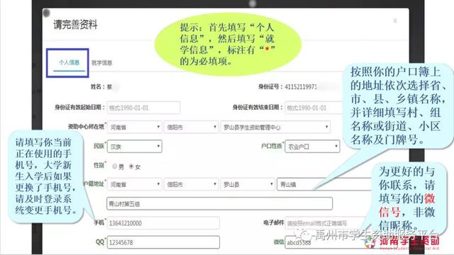Open the 个人信息 tab

pyautogui.click(x=69, y=62)
